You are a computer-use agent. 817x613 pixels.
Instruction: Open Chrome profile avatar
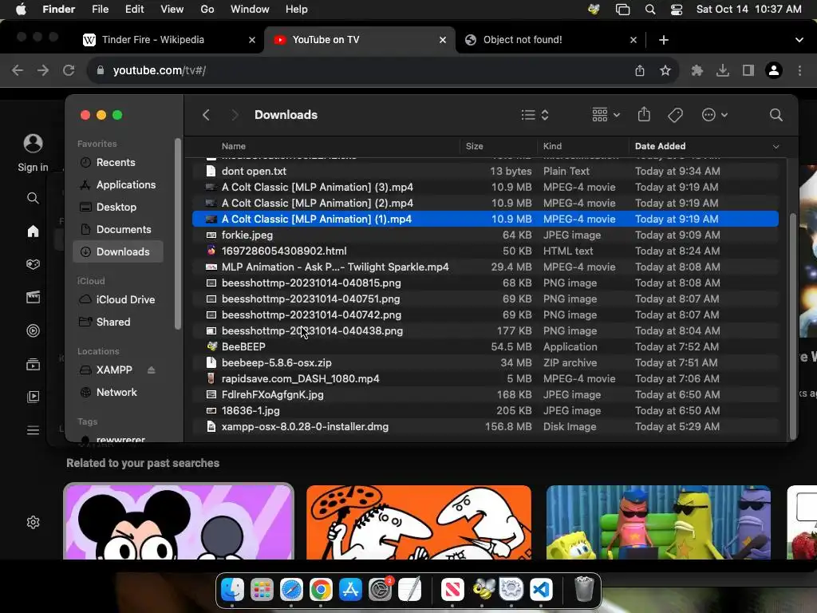(774, 70)
